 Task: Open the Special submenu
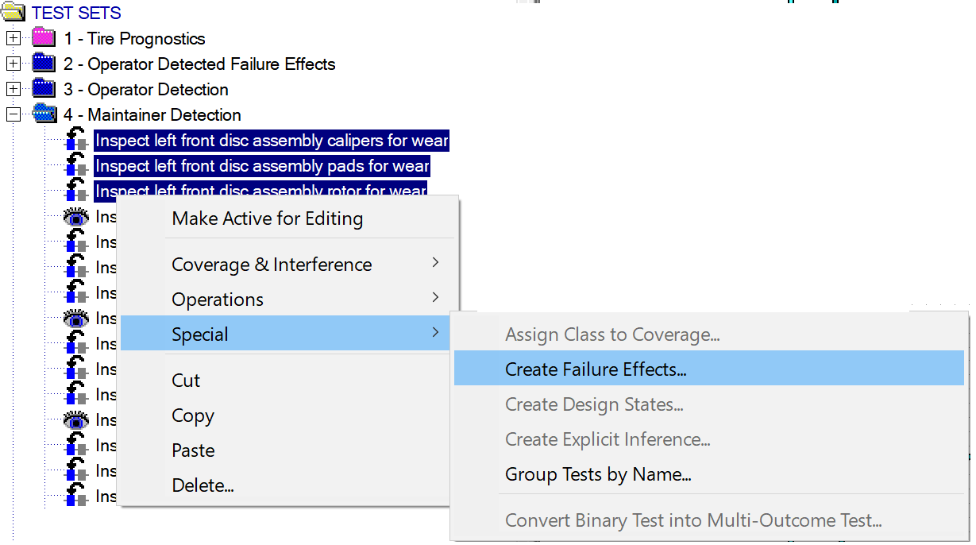(285, 334)
